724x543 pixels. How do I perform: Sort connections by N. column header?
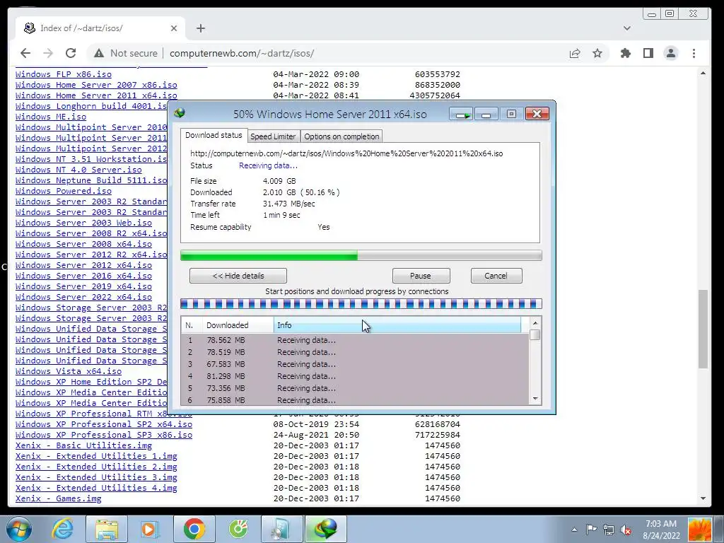192,325
